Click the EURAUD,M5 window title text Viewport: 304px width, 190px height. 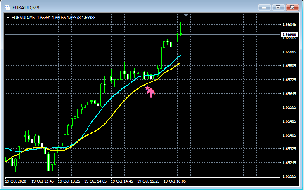[x=26, y=8]
